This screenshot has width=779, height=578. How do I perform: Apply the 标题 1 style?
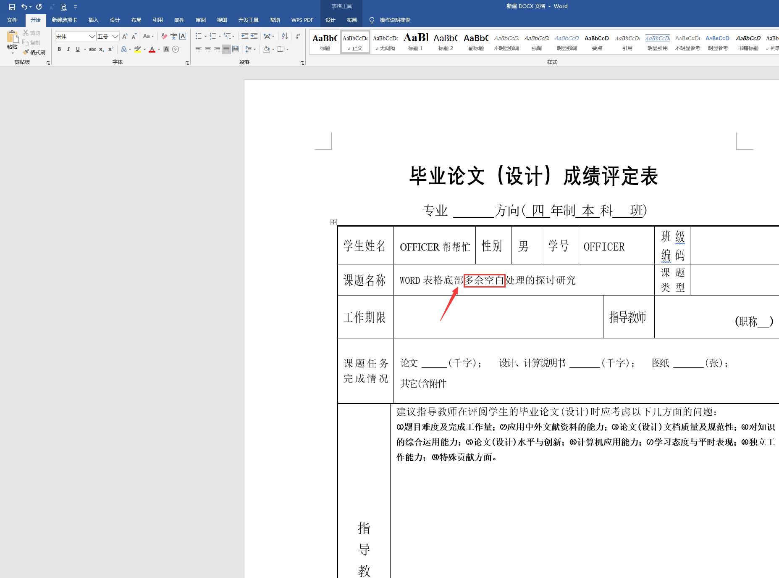[415, 42]
